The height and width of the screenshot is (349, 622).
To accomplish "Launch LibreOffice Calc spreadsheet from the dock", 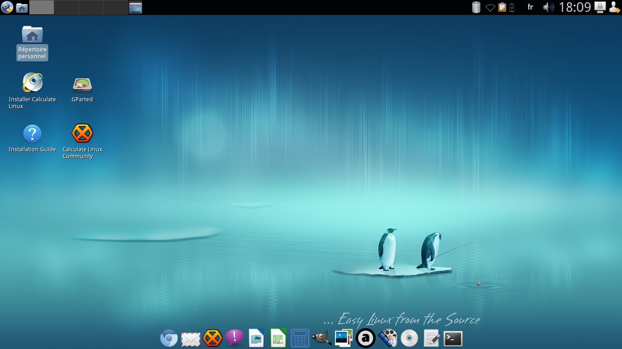I will (278, 338).
